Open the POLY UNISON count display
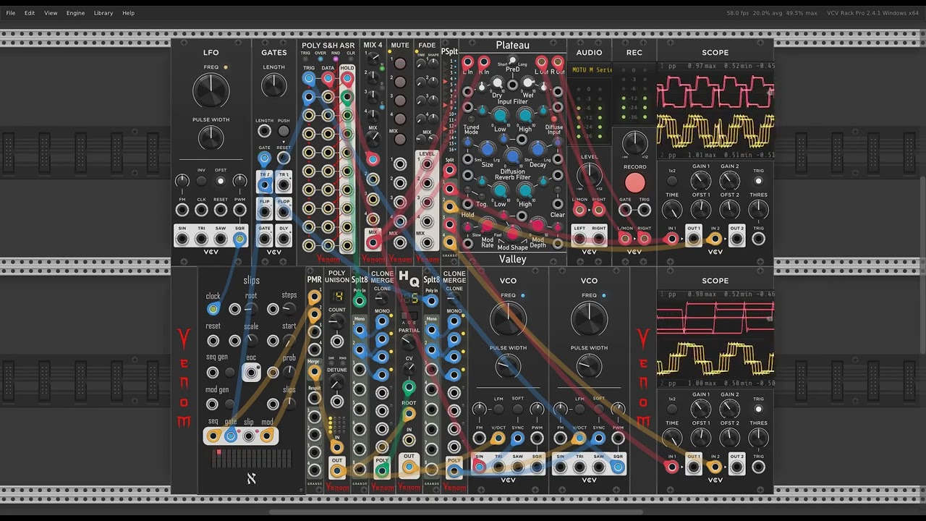Image resolution: width=926 pixels, height=521 pixels. 337,297
